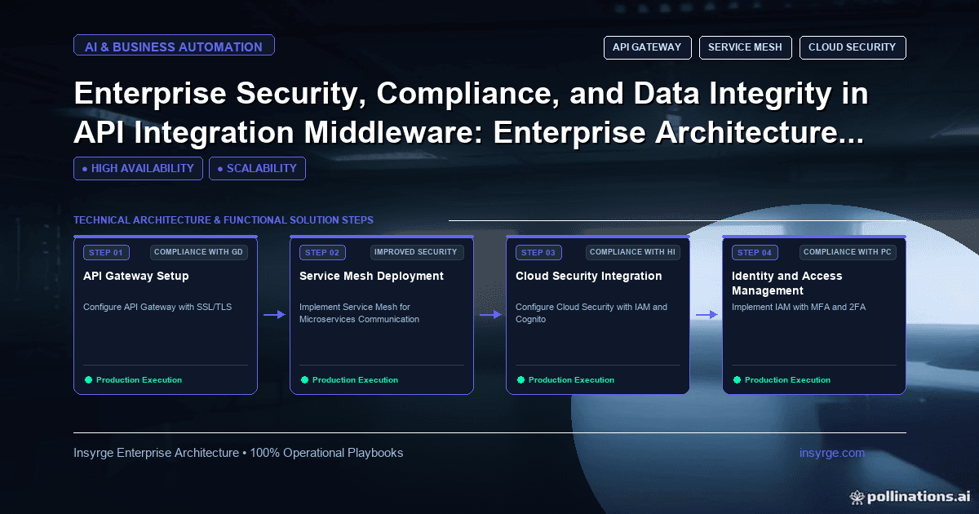979x514 pixels.
Task: Click the Configure Cloud Security with IAM description
Action: tap(591, 312)
